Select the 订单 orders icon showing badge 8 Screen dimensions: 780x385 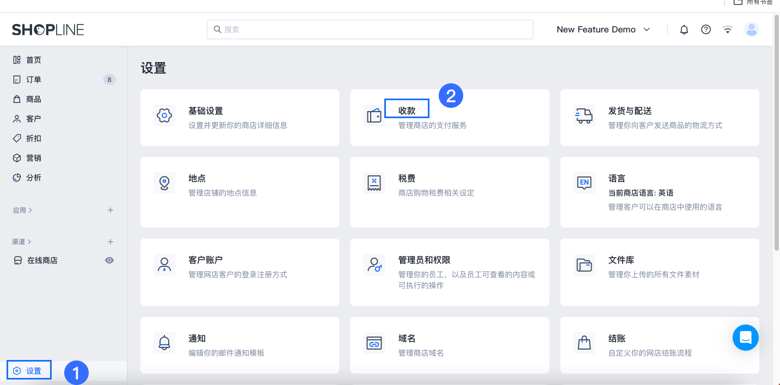point(17,80)
